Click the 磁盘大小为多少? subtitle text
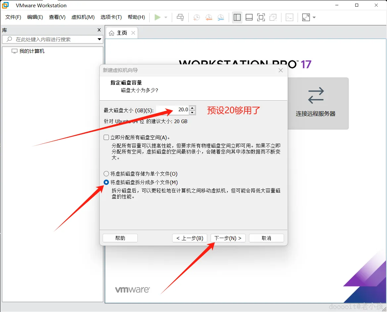This screenshot has height=312, width=387. pyautogui.click(x=139, y=90)
